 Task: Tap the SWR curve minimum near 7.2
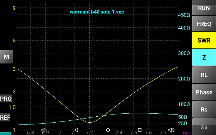coord(90,122)
